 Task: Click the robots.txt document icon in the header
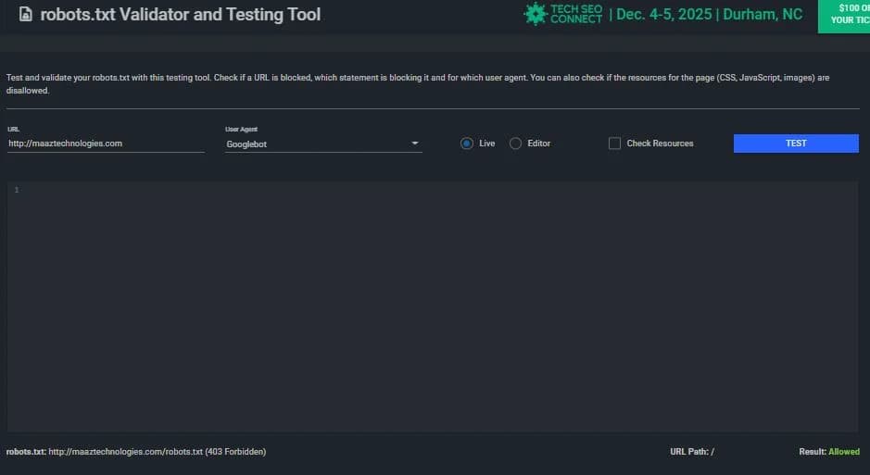[x=26, y=15]
